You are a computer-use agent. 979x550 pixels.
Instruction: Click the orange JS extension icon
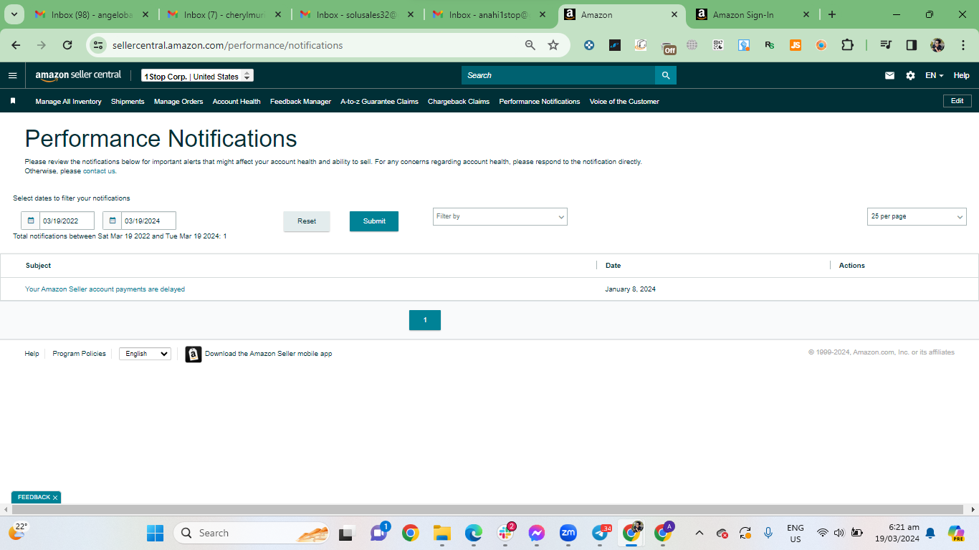pyautogui.click(x=796, y=45)
